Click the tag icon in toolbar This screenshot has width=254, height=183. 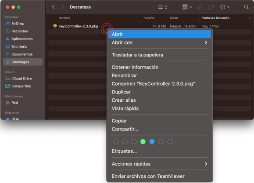211,7
